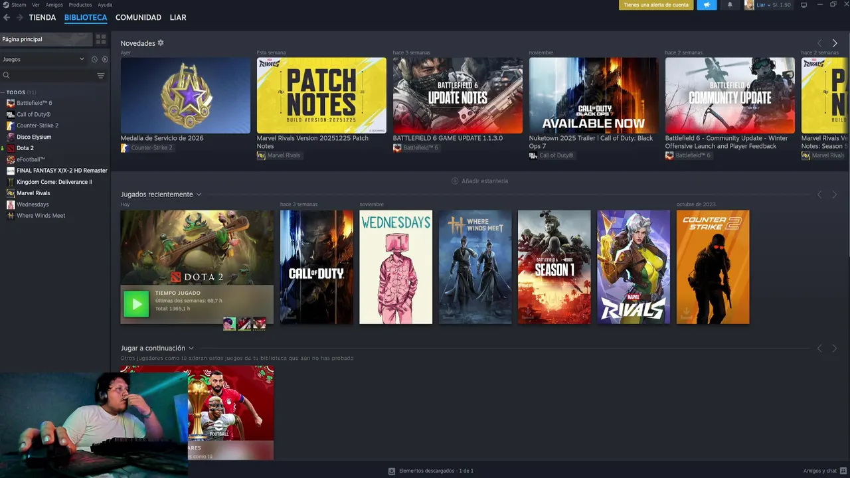Click the Wednesdays icon in game list
This screenshot has height=478, width=850.
coord(11,204)
